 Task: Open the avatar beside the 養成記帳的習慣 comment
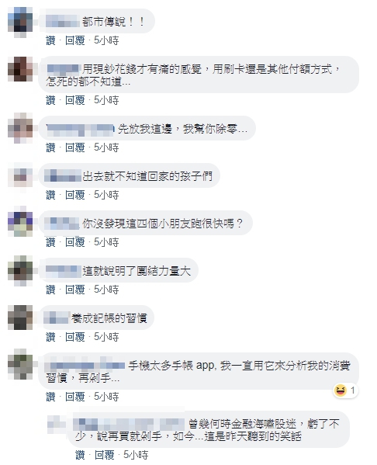pos(20,318)
